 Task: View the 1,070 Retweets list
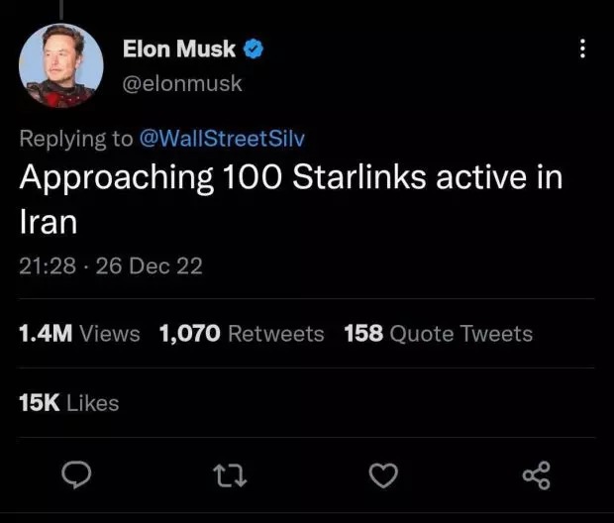[x=242, y=334]
